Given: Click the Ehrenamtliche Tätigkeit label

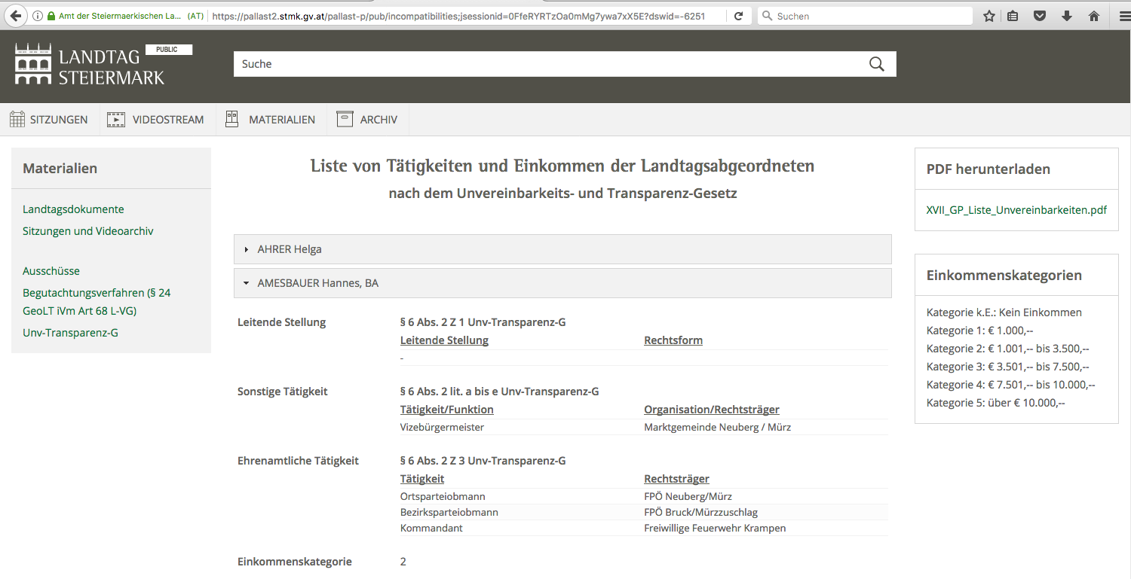Looking at the screenshot, I should (x=299, y=461).
